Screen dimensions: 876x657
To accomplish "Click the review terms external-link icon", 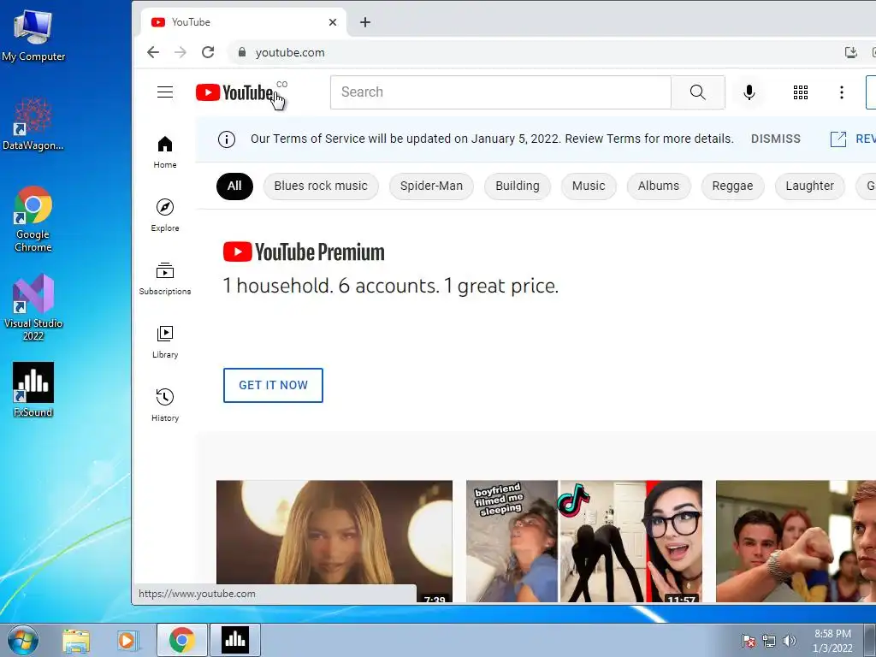I will pyautogui.click(x=838, y=139).
